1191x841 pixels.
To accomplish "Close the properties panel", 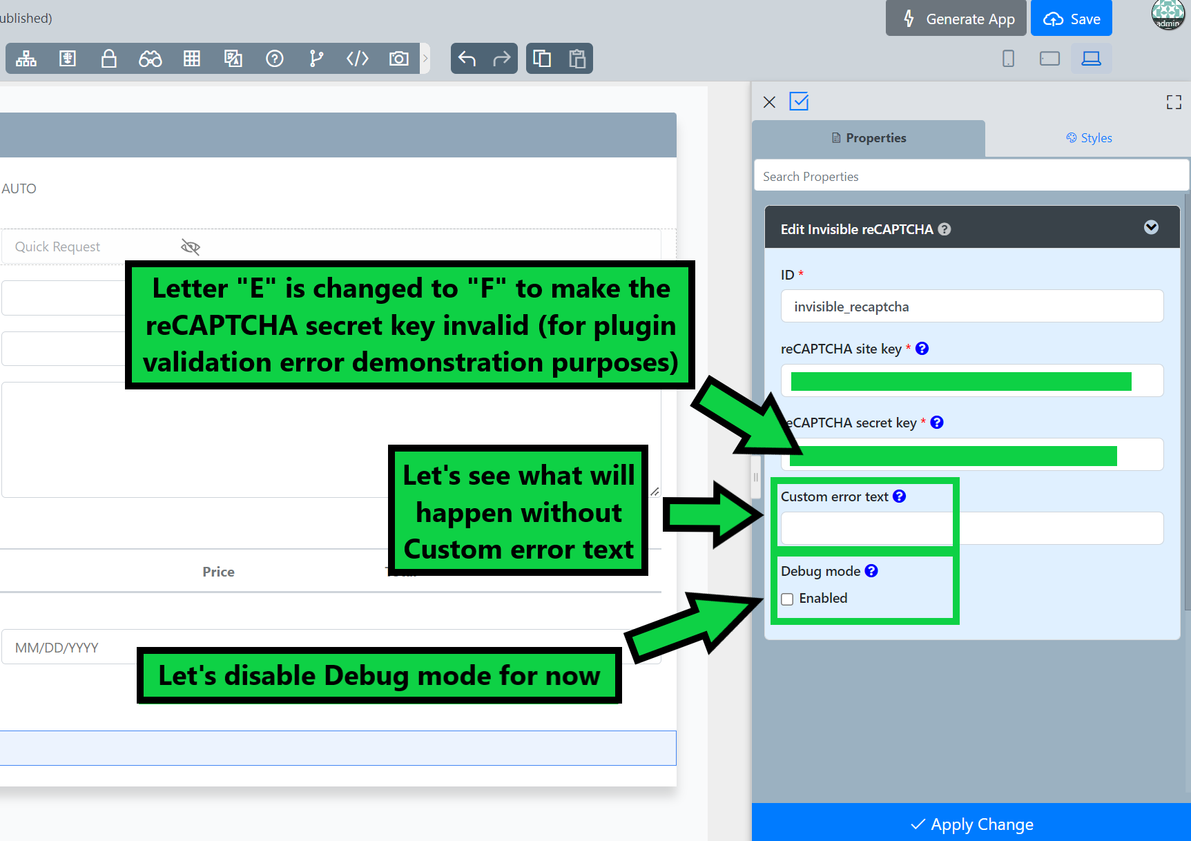I will (769, 102).
